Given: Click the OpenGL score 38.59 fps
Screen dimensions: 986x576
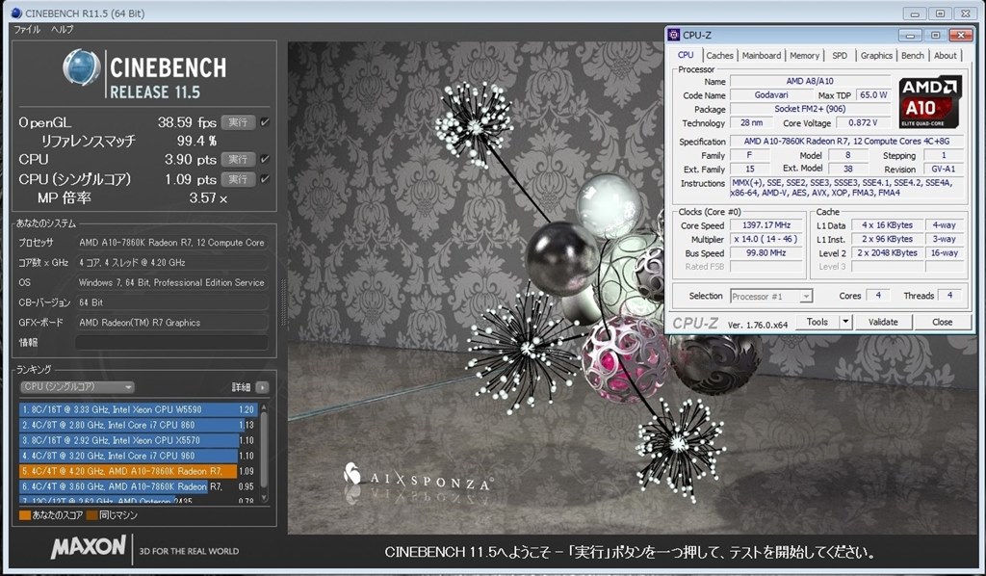Looking at the screenshot, I should (187, 122).
